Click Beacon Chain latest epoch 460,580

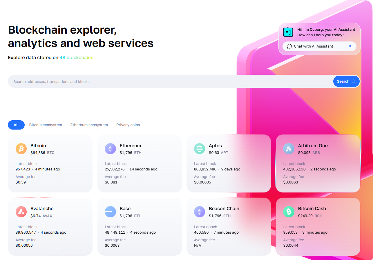[x=201, y=232]
